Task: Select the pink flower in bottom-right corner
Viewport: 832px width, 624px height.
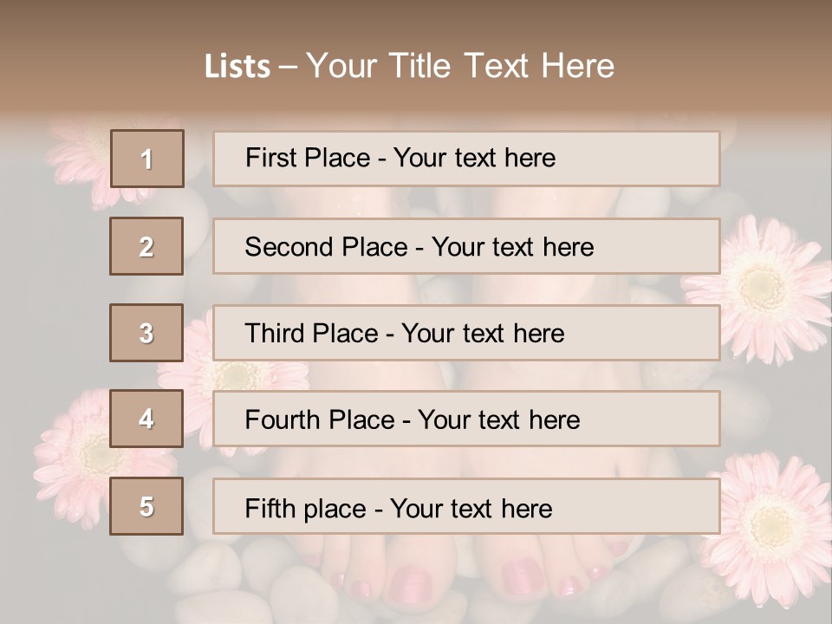Action: (x=768, y=525)
